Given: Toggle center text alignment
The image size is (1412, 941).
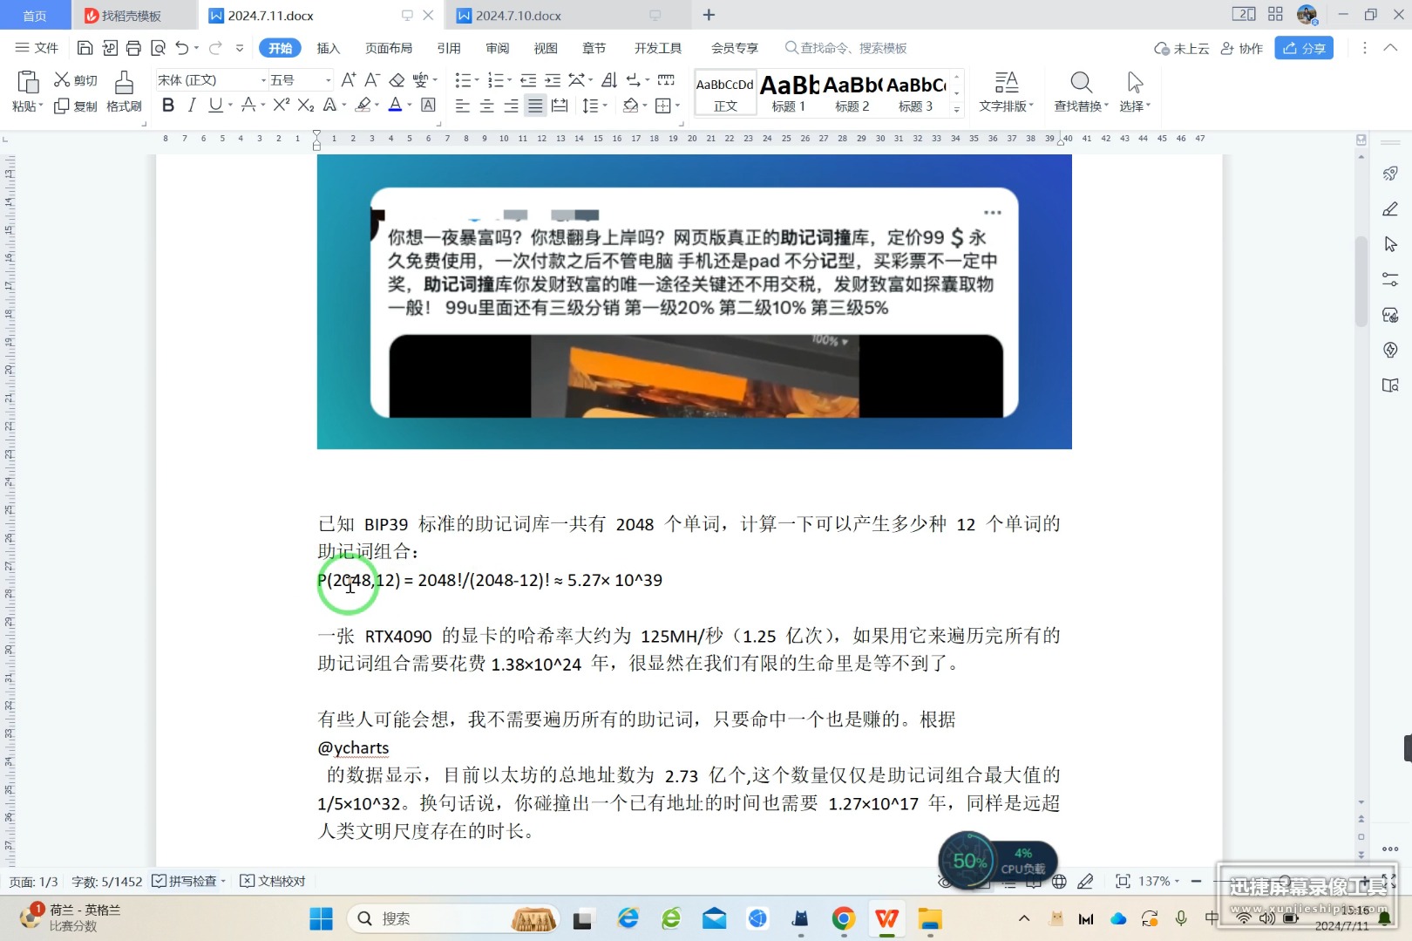Looking at the screenshot, I should click(x=487, y=106).
